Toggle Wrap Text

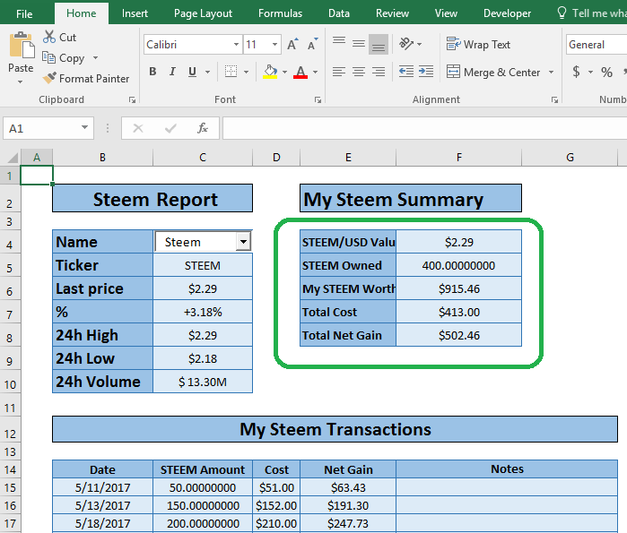click(x=478, y=44)
